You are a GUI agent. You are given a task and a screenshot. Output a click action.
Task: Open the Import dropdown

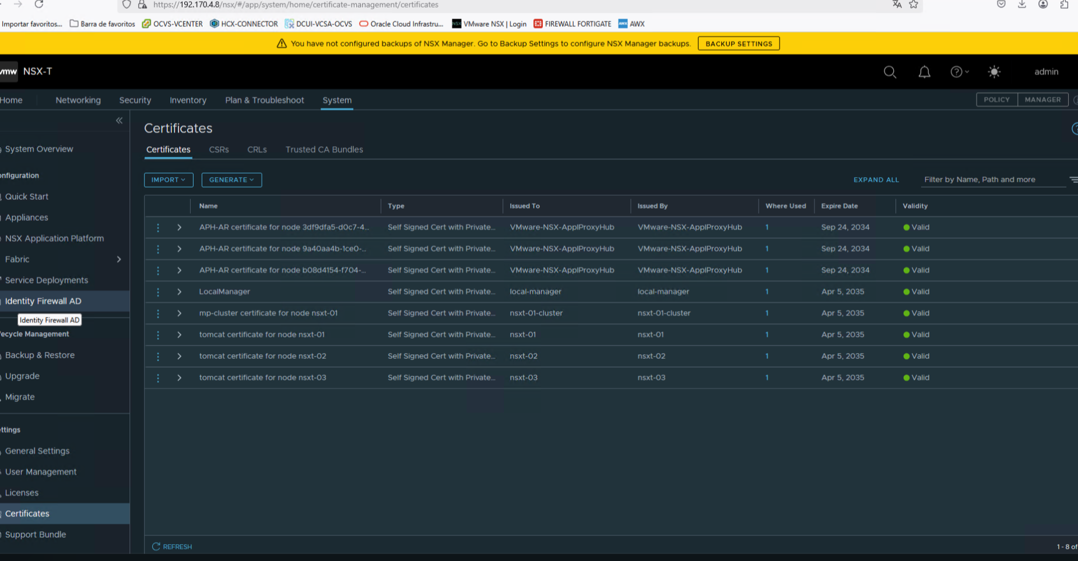click(168, 180)
